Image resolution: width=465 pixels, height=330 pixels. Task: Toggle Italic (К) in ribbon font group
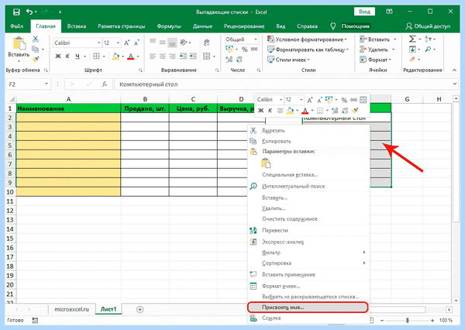click(x=67, y=57)
